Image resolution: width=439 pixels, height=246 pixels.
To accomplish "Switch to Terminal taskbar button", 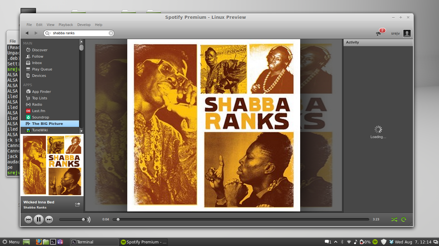I will [x=94, y=242].
